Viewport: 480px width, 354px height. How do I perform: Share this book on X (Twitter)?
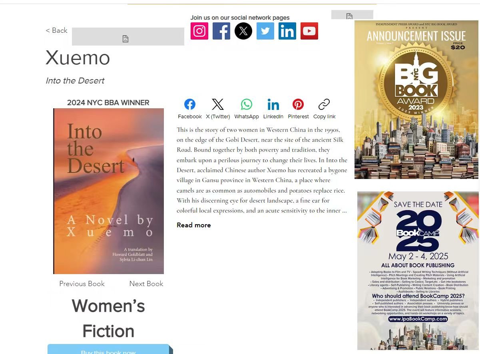(218, 109)
